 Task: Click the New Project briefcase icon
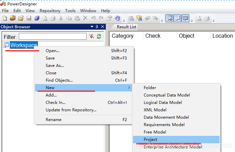tap(13, 18)
